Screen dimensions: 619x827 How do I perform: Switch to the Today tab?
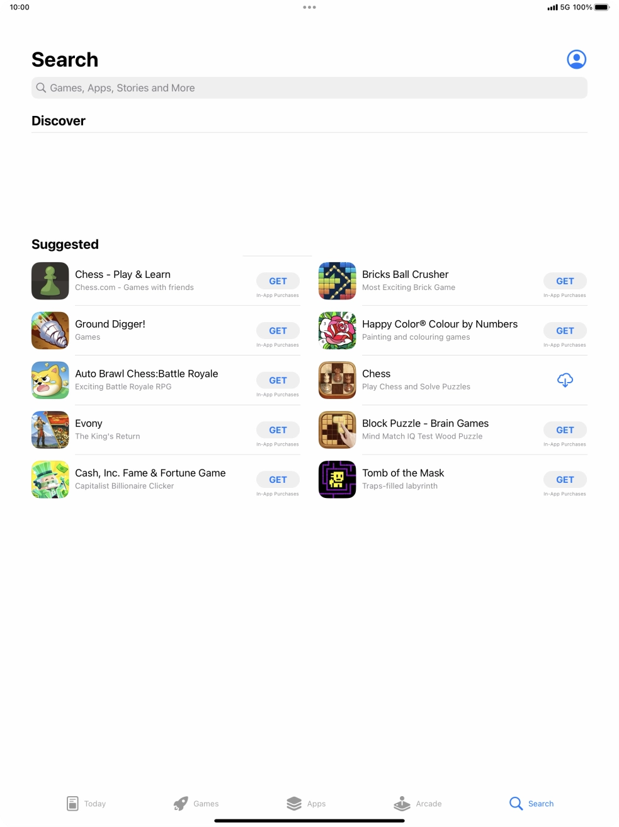tap(86, 804)
